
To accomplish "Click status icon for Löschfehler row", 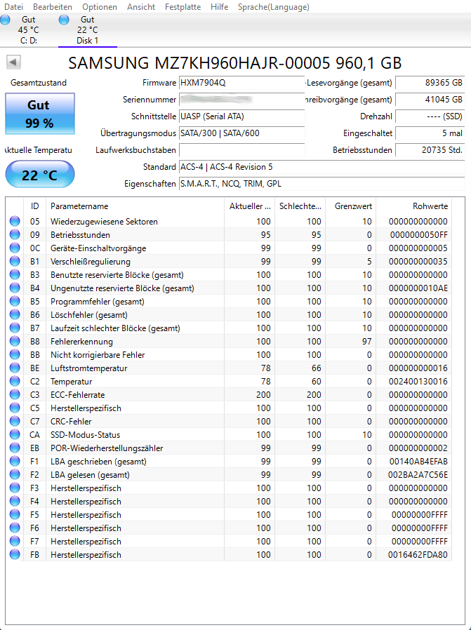I will tap(15, 314).
